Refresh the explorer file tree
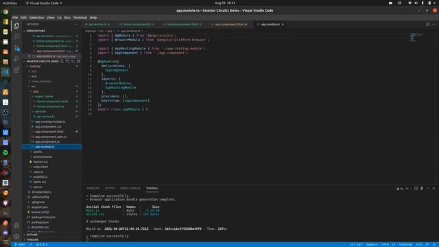This screenshot has width=439, height=247. point(73,61)
